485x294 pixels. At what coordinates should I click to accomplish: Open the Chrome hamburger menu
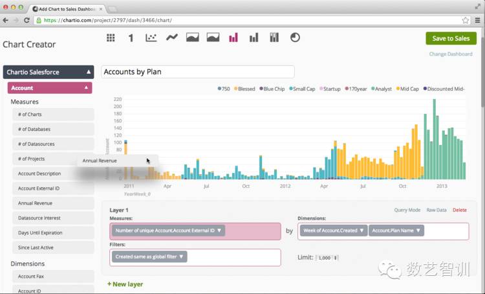478,20
